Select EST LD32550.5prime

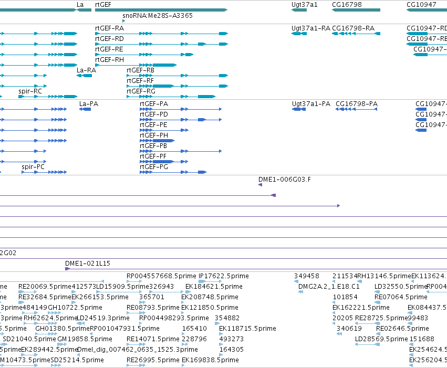pos(401,287)
